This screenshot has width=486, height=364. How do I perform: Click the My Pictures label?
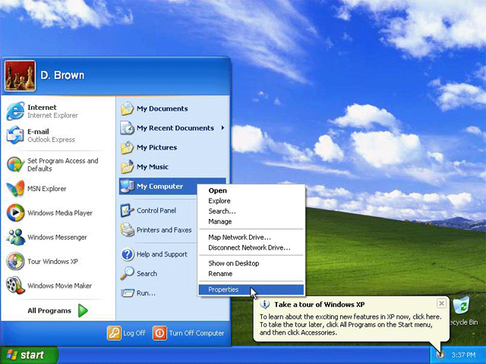(x=157, y=148)
